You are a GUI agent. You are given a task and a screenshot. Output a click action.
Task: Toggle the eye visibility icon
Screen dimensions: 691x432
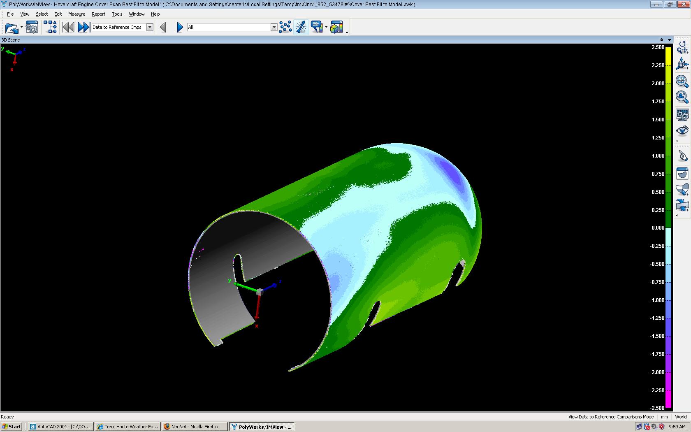[682, 130]
